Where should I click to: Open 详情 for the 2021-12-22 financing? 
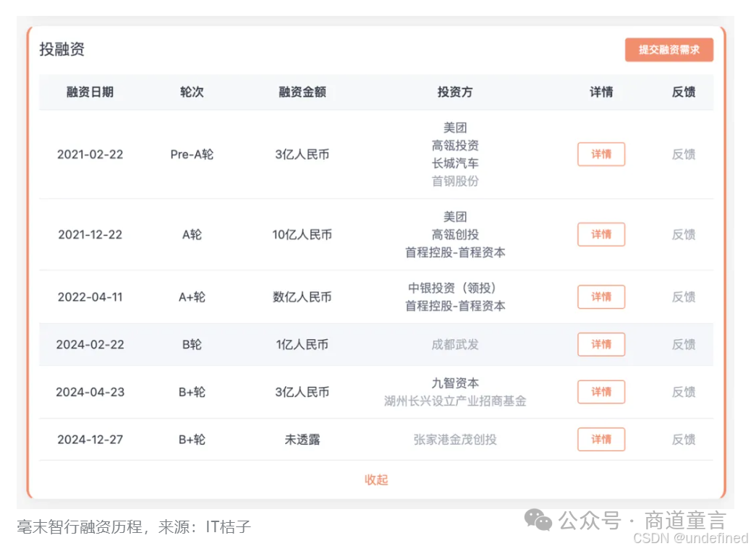pyautogui.click(x=601, y=234)
